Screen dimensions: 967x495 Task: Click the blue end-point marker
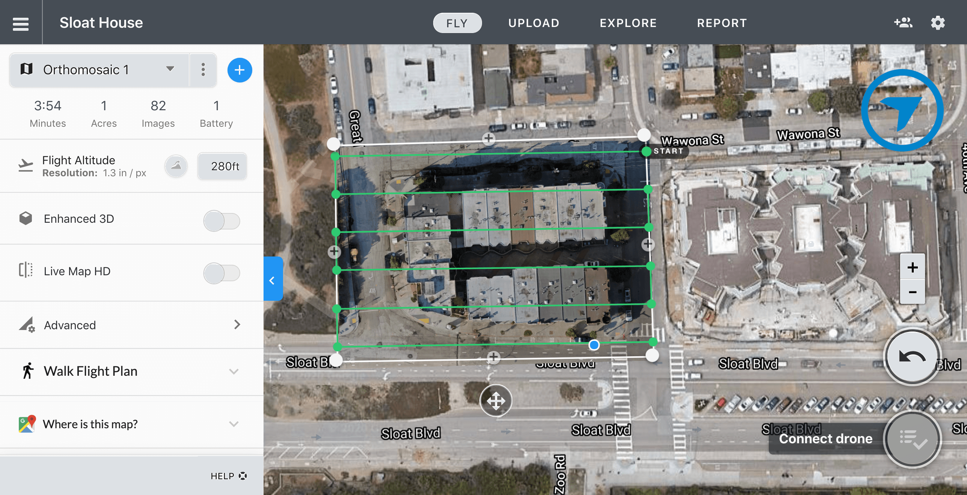point(593,345)
